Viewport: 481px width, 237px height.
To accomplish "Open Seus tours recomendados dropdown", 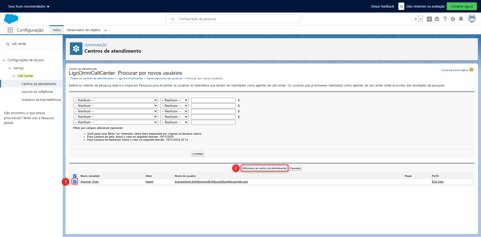I will pyautogui.click(x=29, y=7).
